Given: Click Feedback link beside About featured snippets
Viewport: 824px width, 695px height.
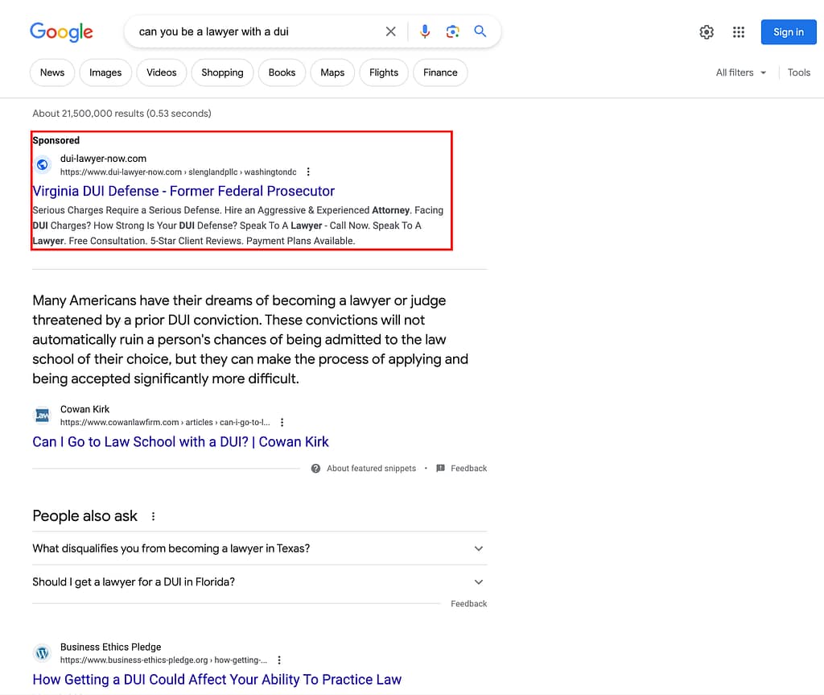Looking at the screenshot, I should point(469,468).
